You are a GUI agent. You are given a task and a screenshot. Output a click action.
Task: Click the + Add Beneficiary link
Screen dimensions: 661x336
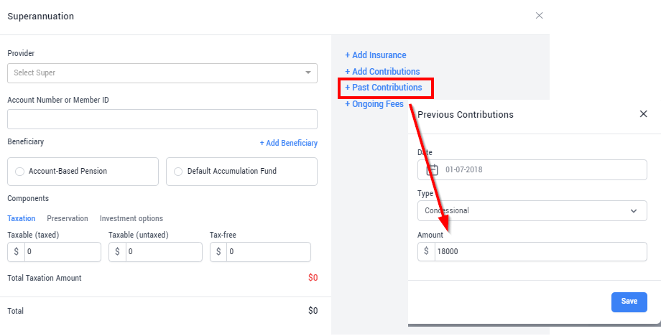tap(289, 143)
